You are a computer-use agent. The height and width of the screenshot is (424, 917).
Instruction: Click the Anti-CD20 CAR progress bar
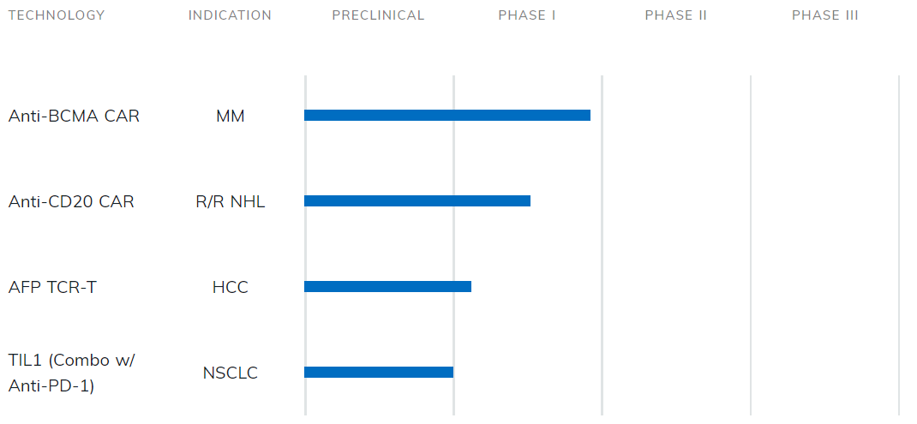[417, 201]
